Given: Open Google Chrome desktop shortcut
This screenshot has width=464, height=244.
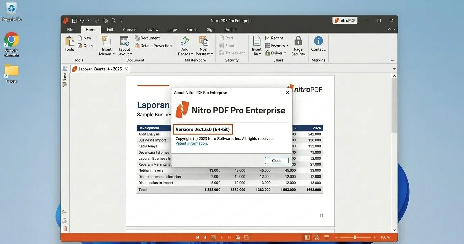Looking at the screenshot, I should coord(11,44).
